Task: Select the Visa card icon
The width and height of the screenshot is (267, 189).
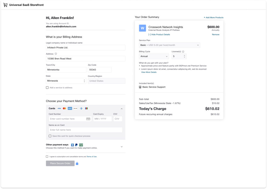Action: pos(59,108)
